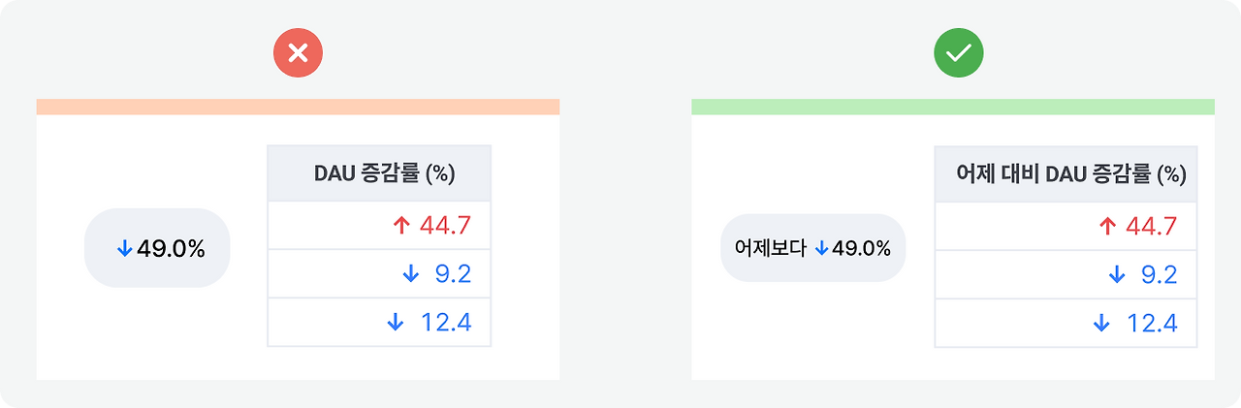The height and width of the screenshot is (408, 1241).
Task: Click the red X incorrect-example icon
Action: click(298, 53)
